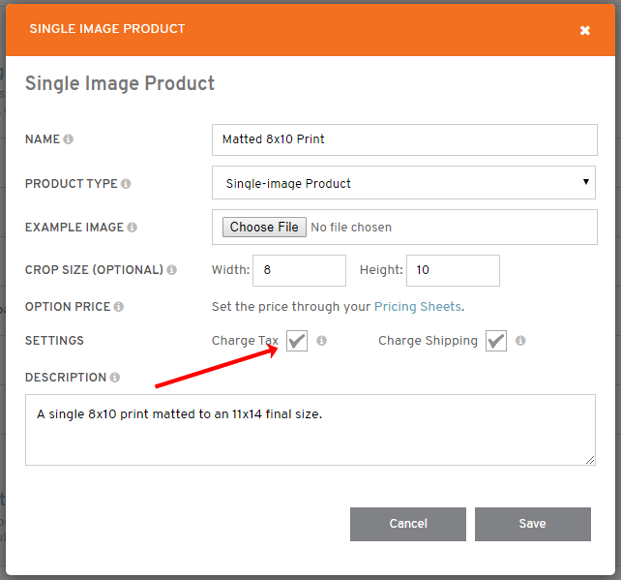This screenshot has width=621, height=580.
Task: Uncheck the Charge Tax checkbox
Action: (x=297, y=341)
